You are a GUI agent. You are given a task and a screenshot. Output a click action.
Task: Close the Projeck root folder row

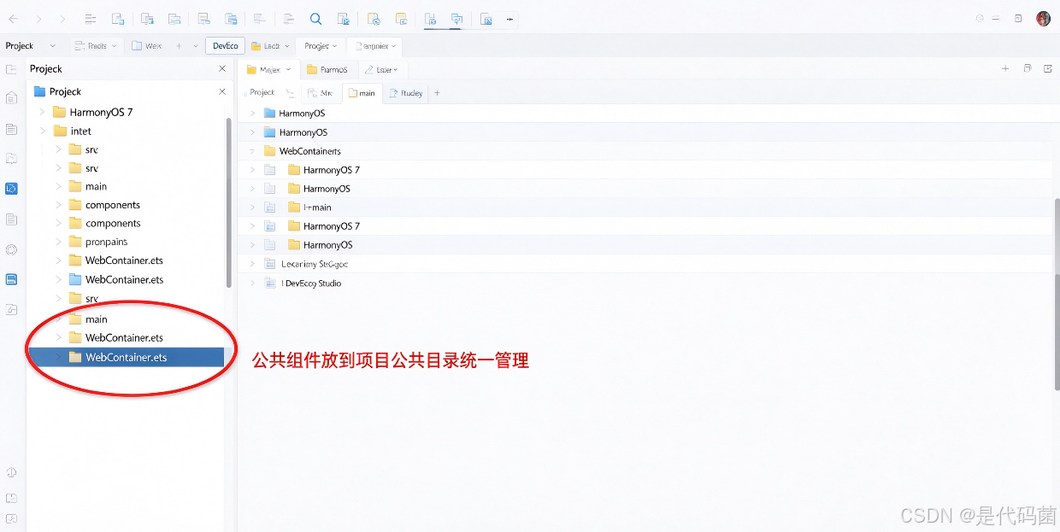click(x=222, y=91)
